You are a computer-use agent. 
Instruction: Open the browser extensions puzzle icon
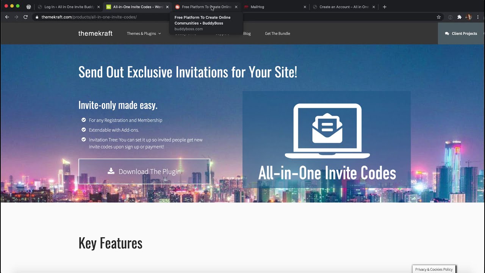pyautogui.click(x=460, y=17)
